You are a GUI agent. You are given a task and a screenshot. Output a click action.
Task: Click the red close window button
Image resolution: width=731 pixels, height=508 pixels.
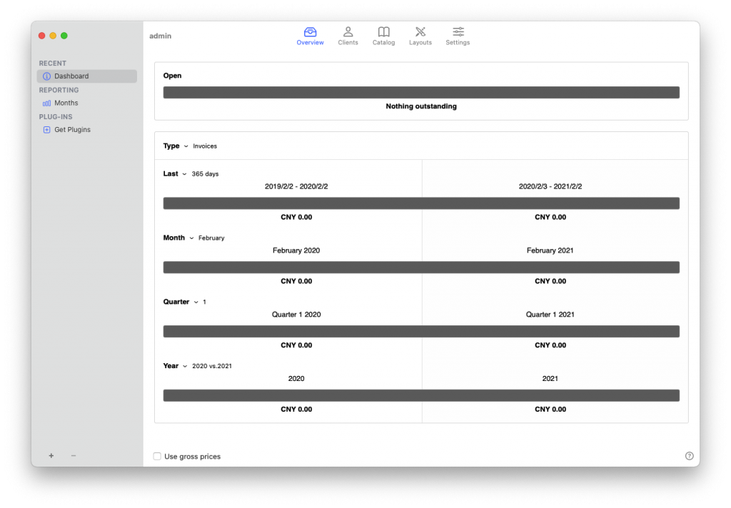point(42,36)
